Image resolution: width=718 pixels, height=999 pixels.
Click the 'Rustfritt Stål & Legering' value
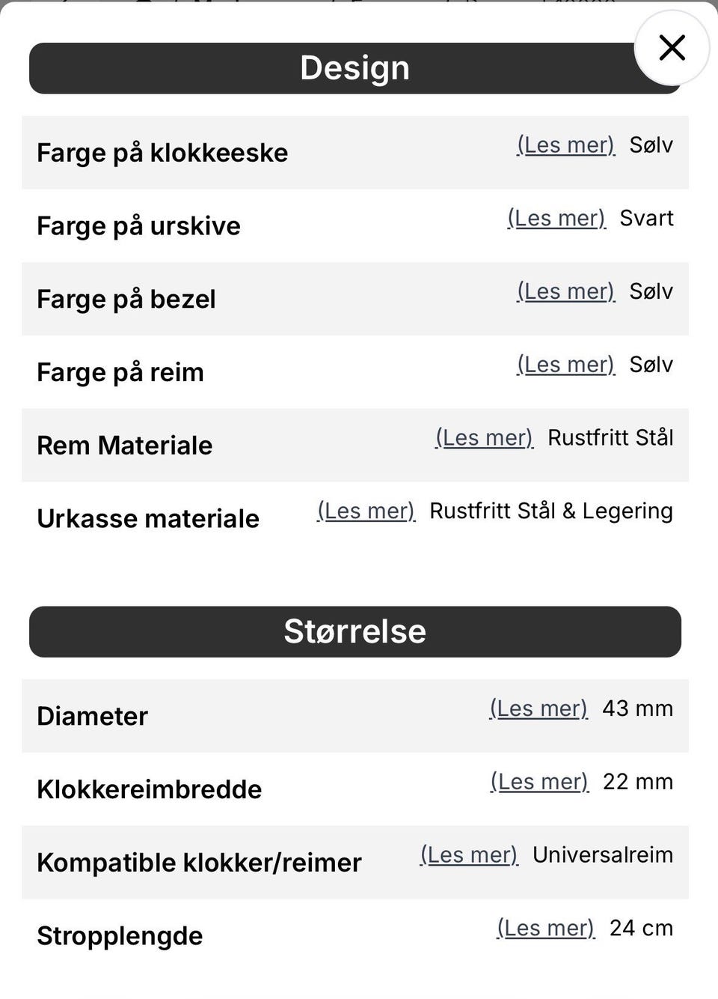pos(551,511)
